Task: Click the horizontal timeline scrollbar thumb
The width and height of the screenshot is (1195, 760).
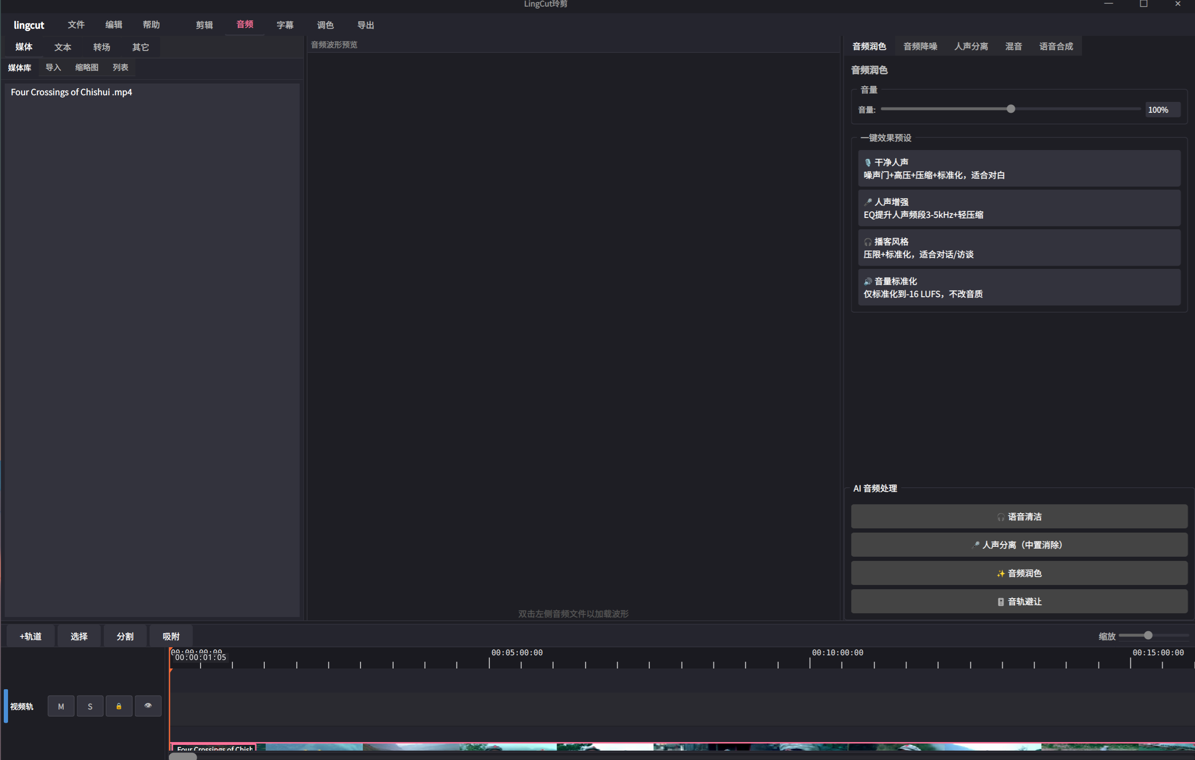Action: coord(183,756)
